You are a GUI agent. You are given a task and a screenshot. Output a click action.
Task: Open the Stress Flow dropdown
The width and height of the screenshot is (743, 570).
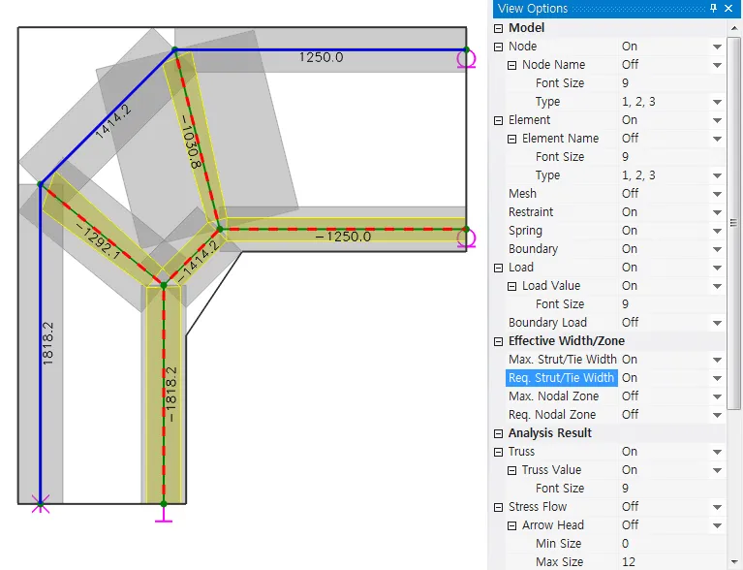coord(717,507)
